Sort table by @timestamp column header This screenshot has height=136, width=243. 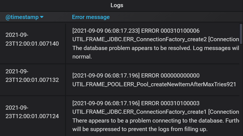tap(22, 17)
